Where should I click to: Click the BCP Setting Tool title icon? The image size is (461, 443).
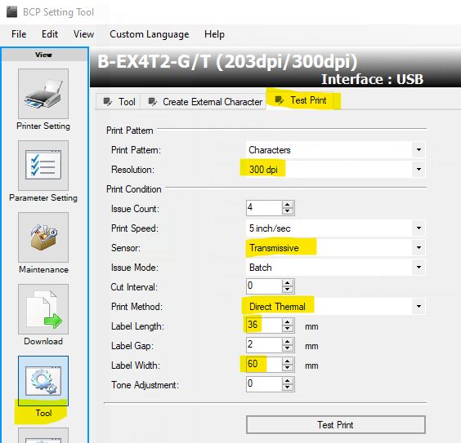pos(11,12)
